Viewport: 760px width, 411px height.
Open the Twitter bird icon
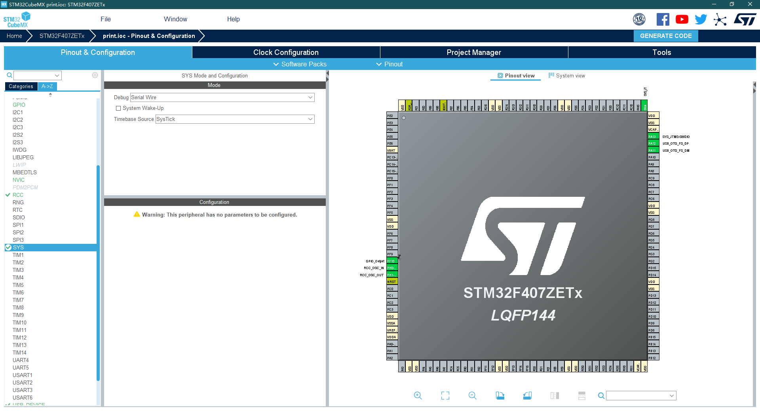point(701,19)
